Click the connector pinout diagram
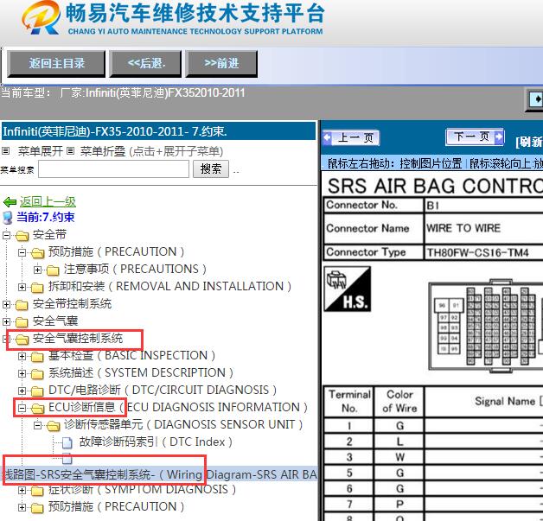Image resolution: width=543 pixels, height=521 pixels. (x=486, y=325)
